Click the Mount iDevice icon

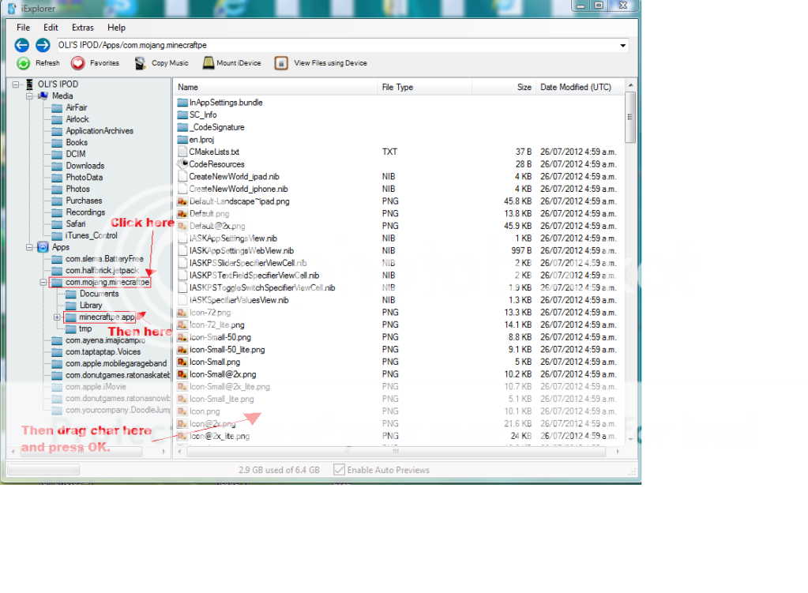pos(209,63)
